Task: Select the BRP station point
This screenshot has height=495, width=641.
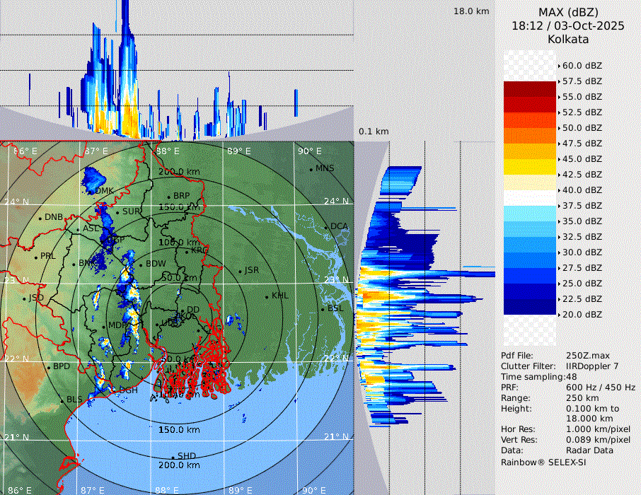Action: (x=169, y=197)
